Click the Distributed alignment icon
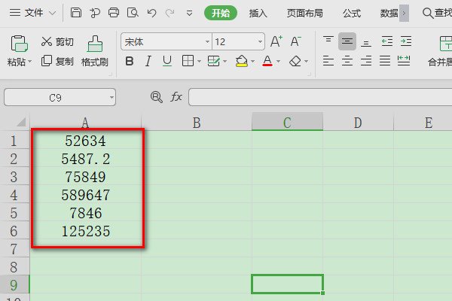Image resolution: width=452 pixels, height=301 pixels. pos(404,60)
